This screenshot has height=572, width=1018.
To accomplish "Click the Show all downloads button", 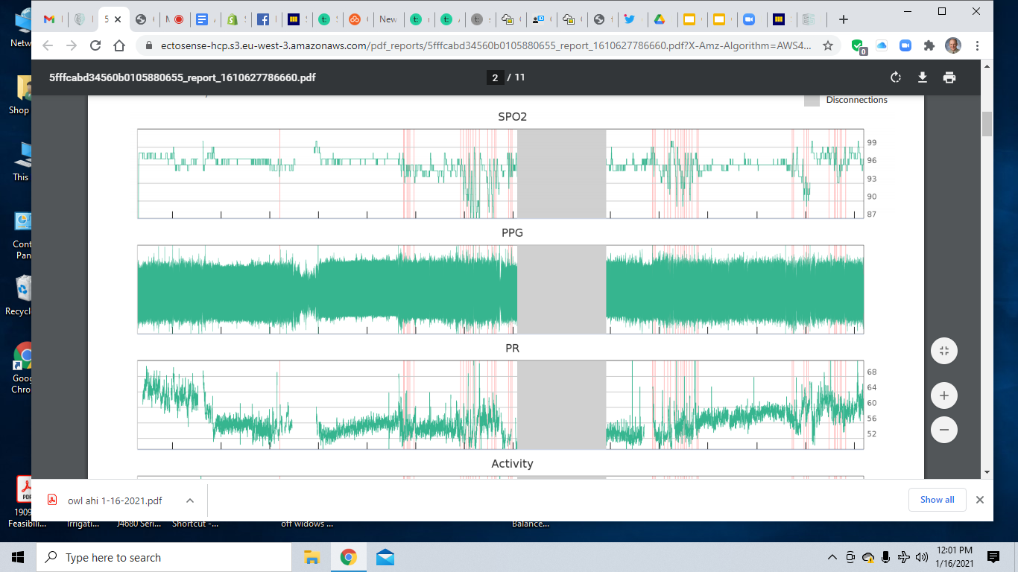I will pyautogui.click(x=937, y=499).
